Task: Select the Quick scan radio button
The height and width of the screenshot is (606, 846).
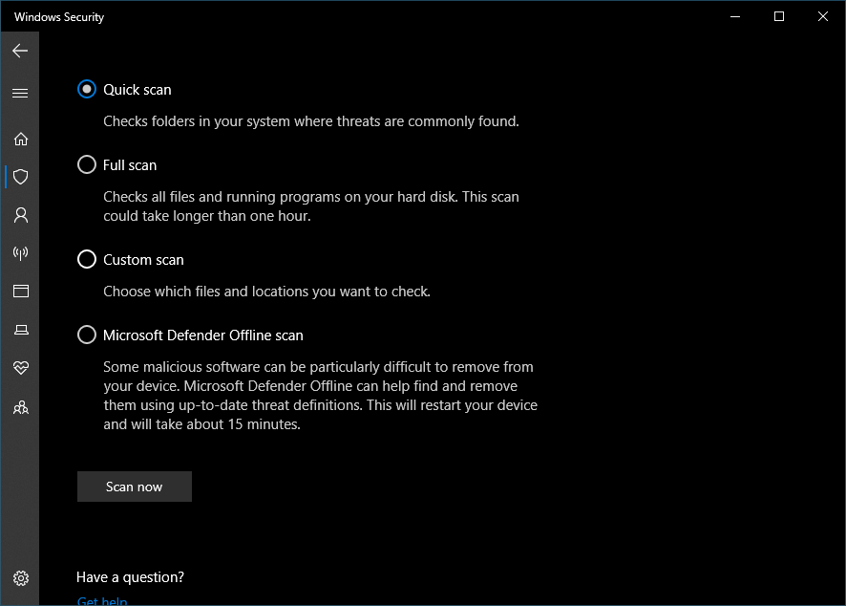Action: pos(86,89)
